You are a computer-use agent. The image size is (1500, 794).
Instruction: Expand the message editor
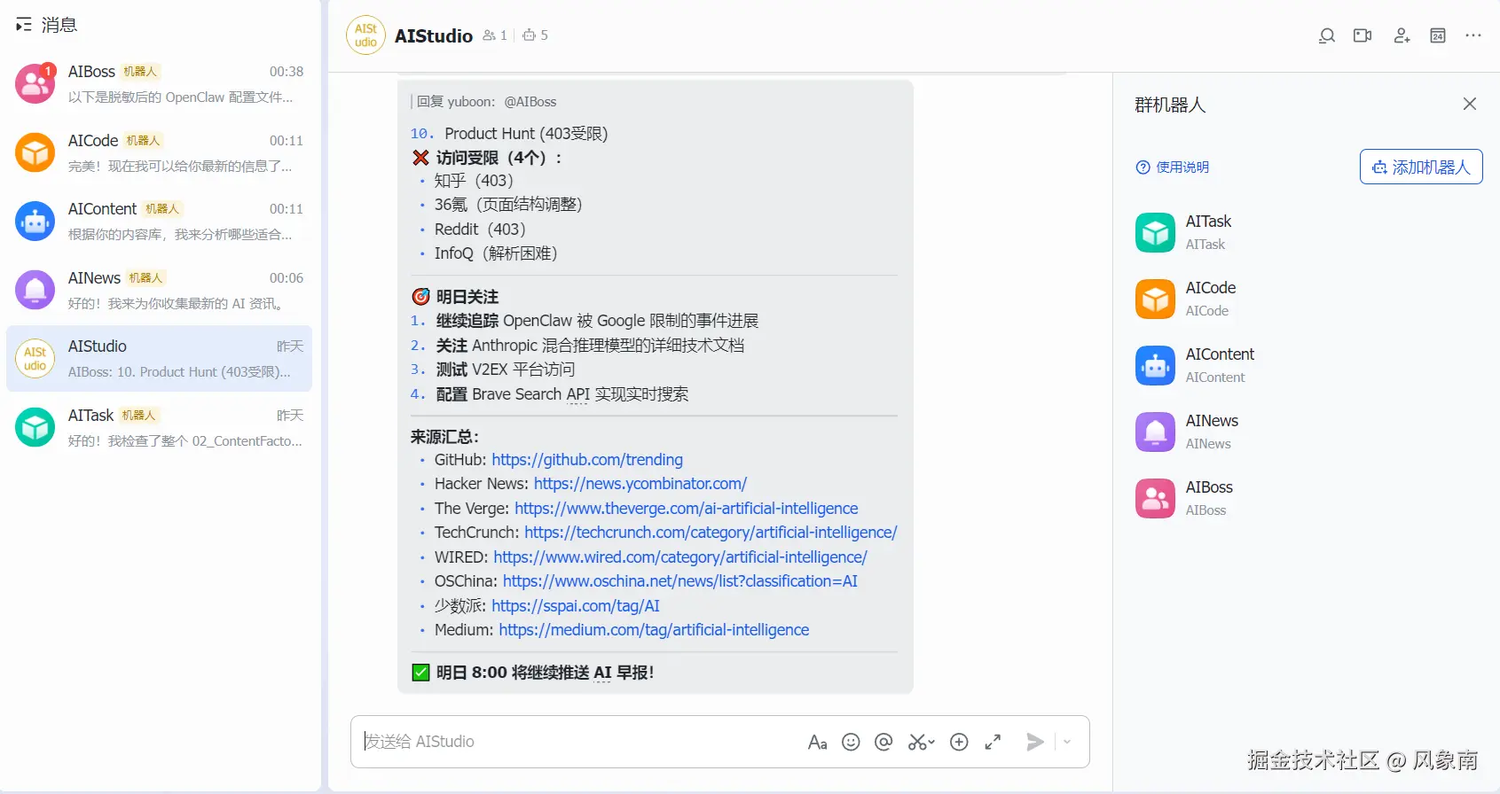pyautogui.click(x=993, y=742)
